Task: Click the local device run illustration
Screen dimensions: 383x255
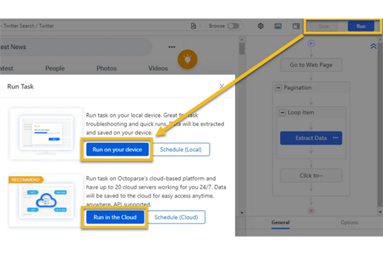Action: (46, 135)
